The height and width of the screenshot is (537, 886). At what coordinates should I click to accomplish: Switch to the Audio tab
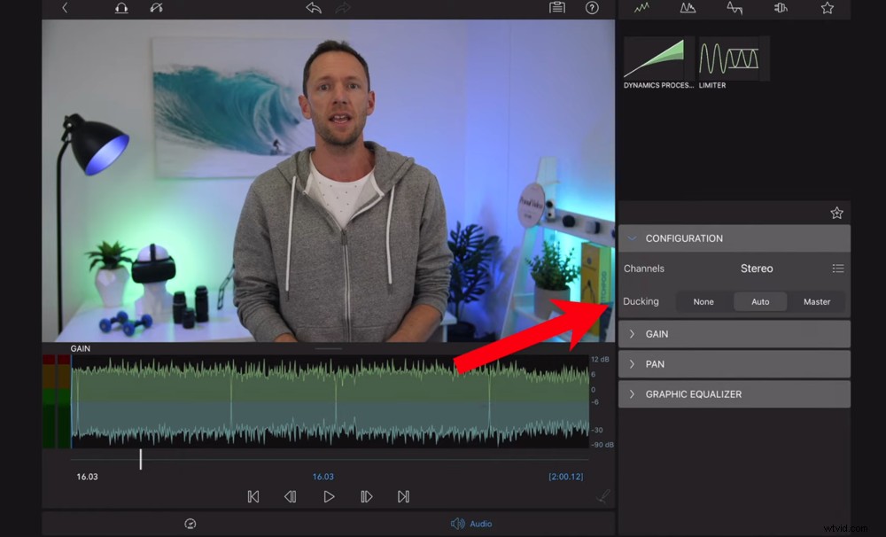[472, 524]
